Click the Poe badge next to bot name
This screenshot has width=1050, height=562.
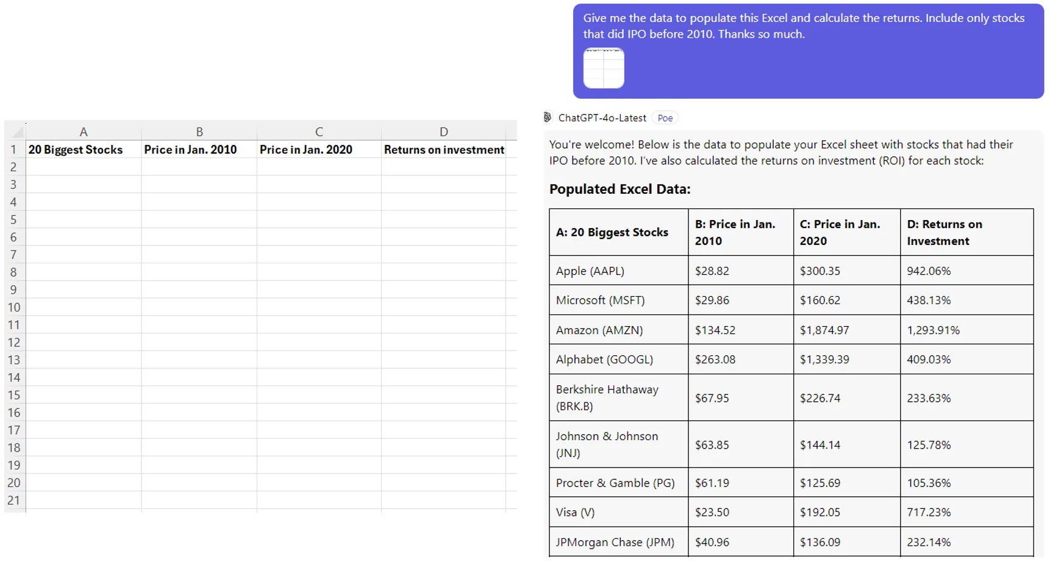[665, 118]
